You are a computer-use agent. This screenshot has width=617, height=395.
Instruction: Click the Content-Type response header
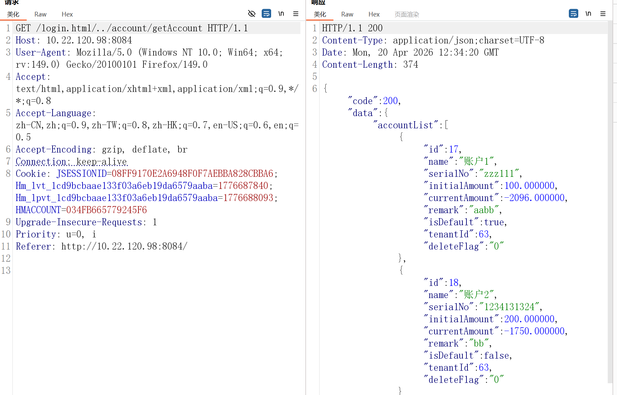433,40
